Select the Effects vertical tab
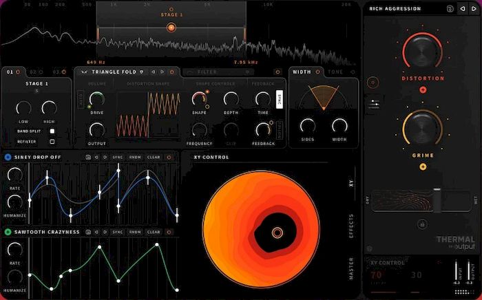 tap(351, 226)
